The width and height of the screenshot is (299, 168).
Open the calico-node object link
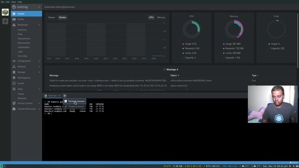178,86
